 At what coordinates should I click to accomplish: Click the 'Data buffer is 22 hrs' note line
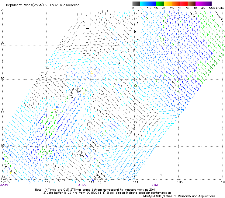coord(107,193)
